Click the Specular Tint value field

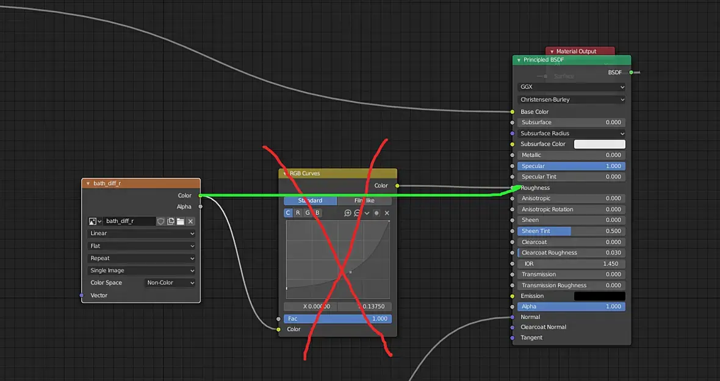(571, 177)
